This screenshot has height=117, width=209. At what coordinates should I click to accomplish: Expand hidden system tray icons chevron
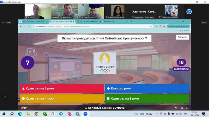pos(157,114)
